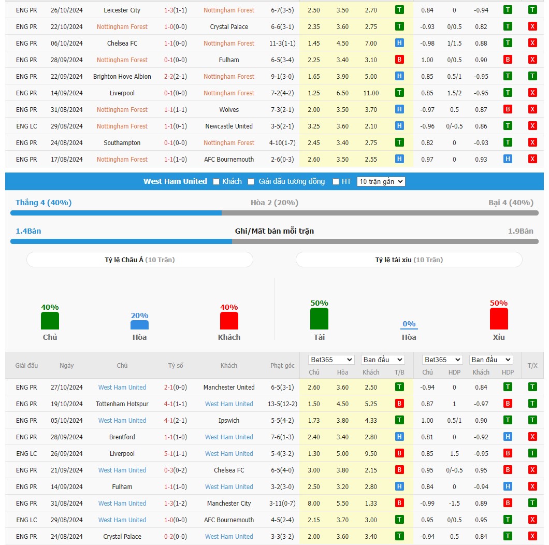Viewport: 549px width, 545px height.
Task: Click corner stat "13-5(12-2)" in Tottenham row
Action: (x=282, y=404)
